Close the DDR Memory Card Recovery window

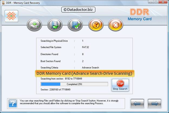point(163,2)
